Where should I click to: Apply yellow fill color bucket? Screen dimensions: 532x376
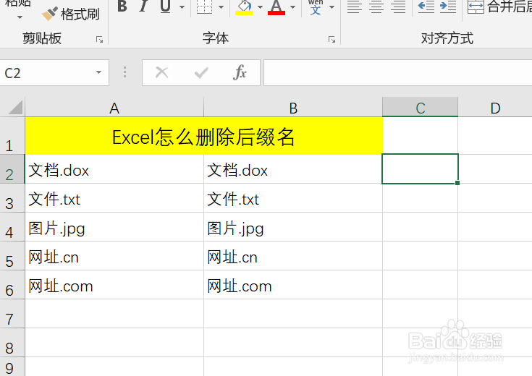pos(244,7)
